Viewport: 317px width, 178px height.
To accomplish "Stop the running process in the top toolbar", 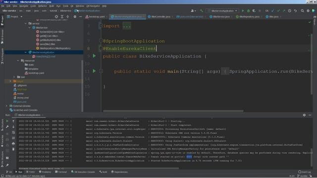I will [260, 11].
